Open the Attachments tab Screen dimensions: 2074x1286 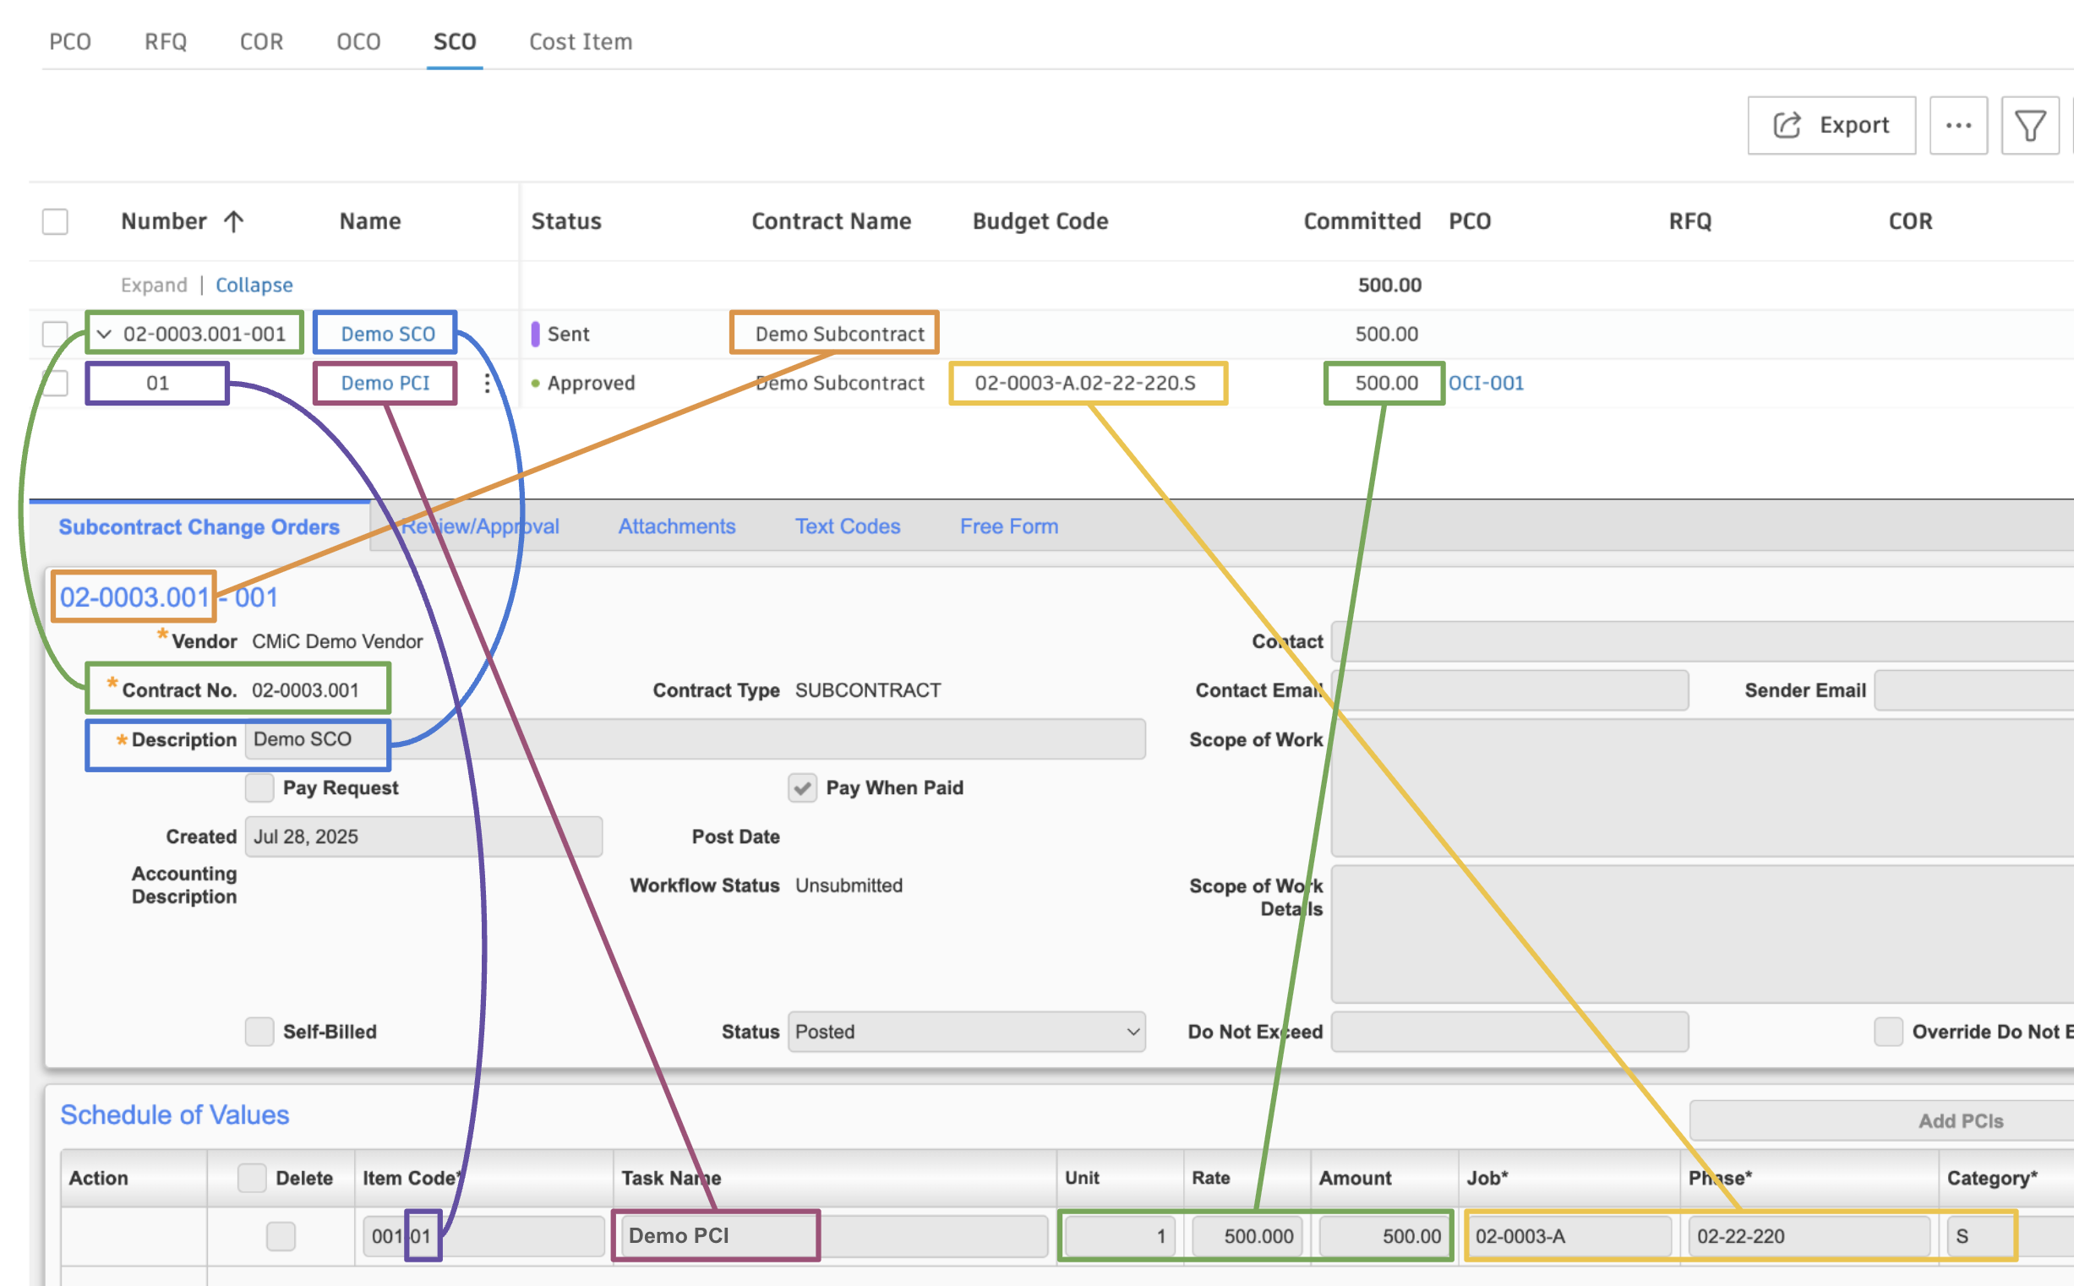[x=676, y=526]
